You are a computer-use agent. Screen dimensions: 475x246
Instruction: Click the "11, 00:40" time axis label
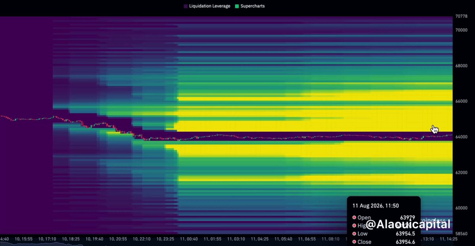pyautogui.click(x=188, y=239)
